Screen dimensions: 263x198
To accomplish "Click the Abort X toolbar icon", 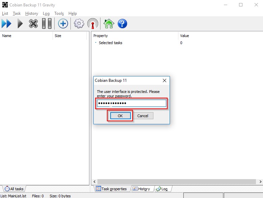I will point(33,24).
